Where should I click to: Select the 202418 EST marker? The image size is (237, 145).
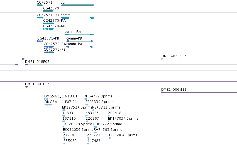[109, 116]
